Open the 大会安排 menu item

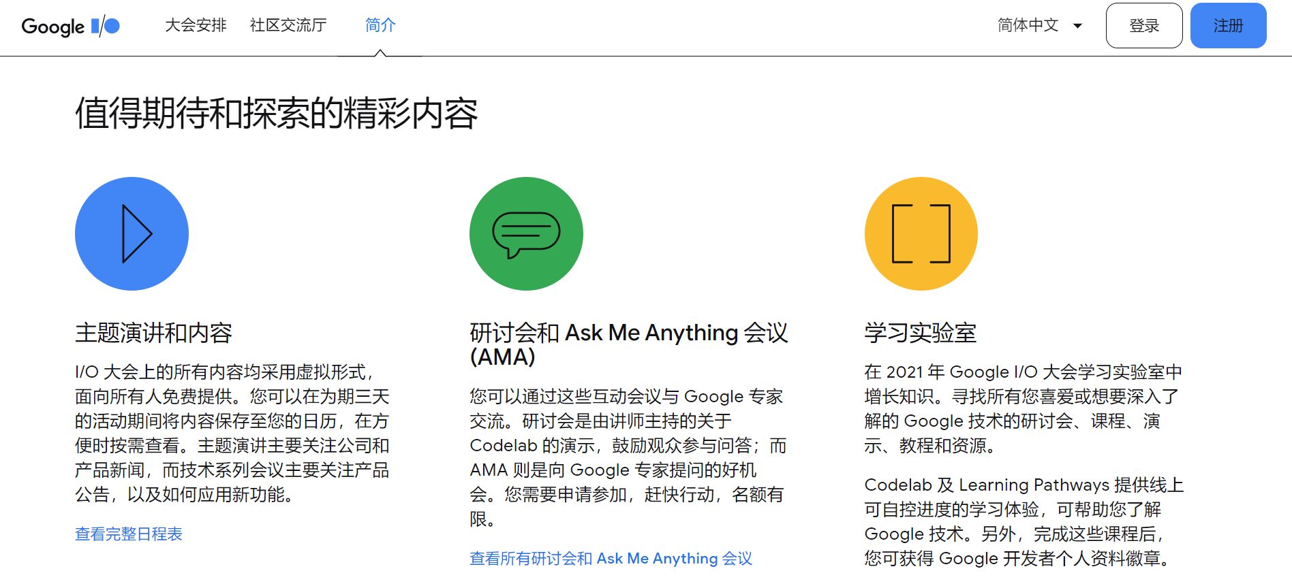click(196, 25)
